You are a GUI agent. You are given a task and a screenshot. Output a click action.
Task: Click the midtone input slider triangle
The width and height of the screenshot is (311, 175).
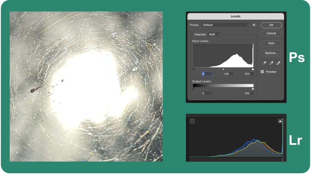pyautogui.click(x=223, y=69)
